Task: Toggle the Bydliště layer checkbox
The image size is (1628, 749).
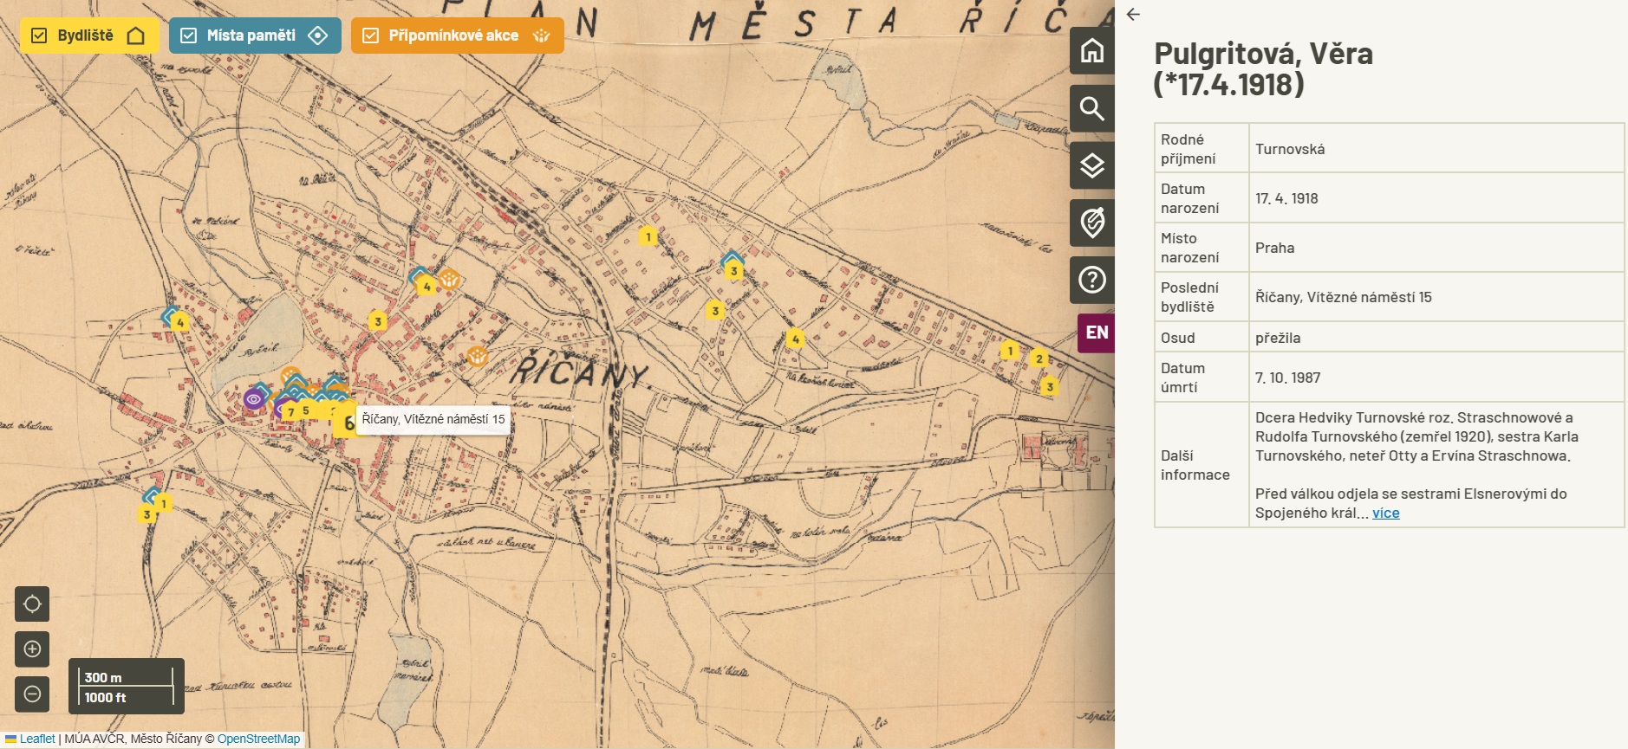Action: point(39,36)
